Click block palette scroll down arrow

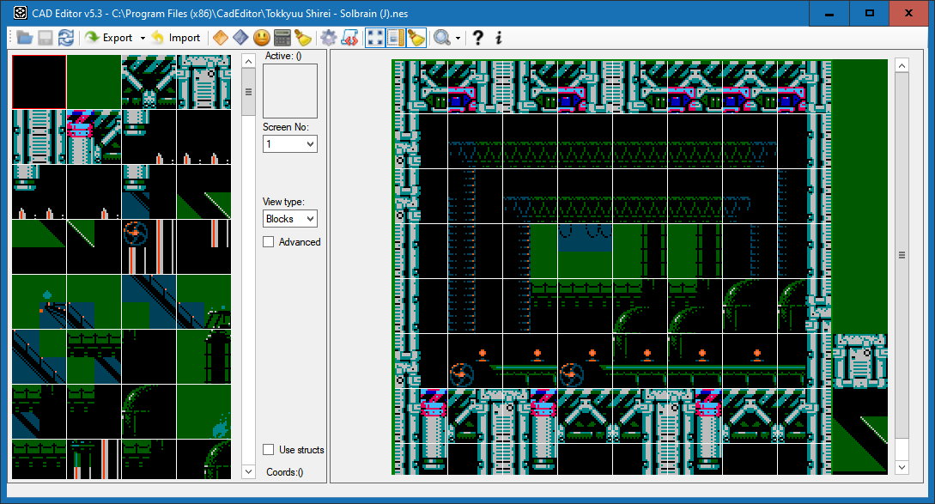(x=249, y=471)
